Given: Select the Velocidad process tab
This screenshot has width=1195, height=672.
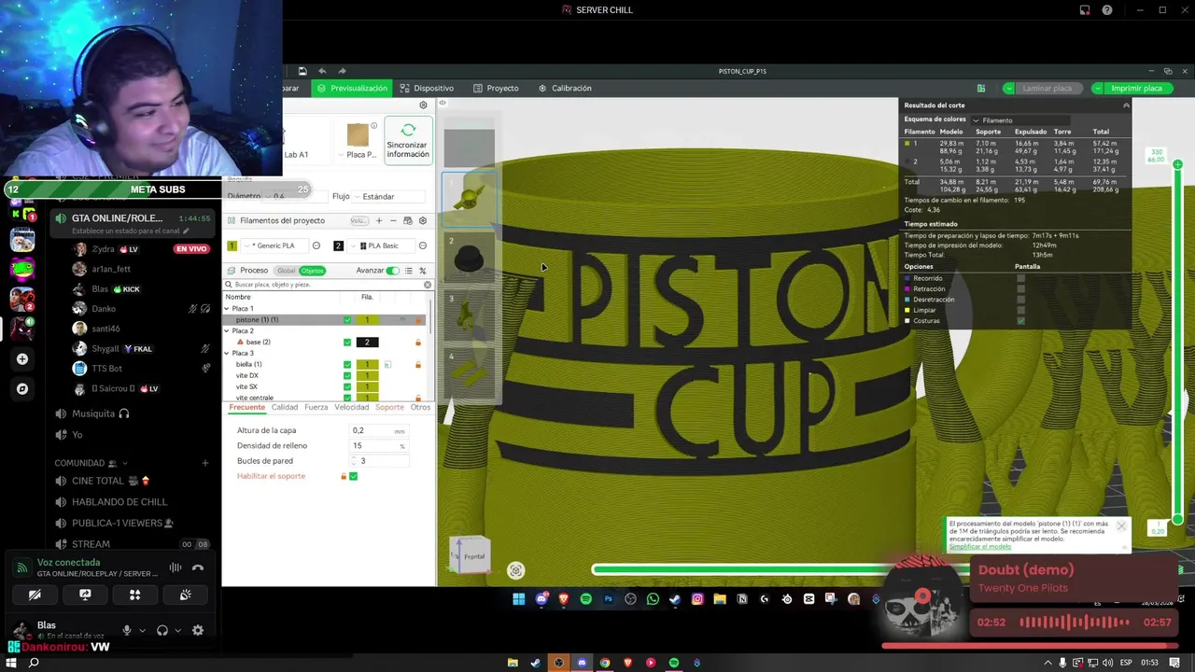Looking at the screenshot, I should pyautogui.click(x=352, y=407).
